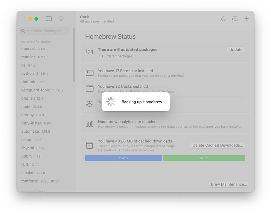271x214 pixels.
Task: Select bison 3.8.2 formula
Action: (x=31, y=139)
